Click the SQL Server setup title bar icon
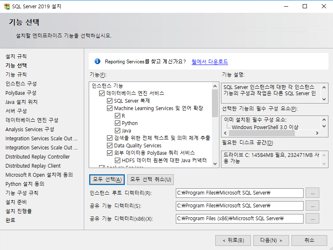Viewport: 333px width, 250px height. tap(7, 6)
